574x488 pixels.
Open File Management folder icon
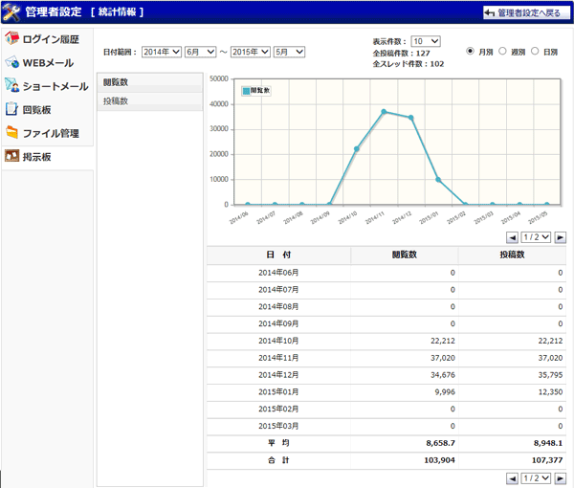pos(12,133)
